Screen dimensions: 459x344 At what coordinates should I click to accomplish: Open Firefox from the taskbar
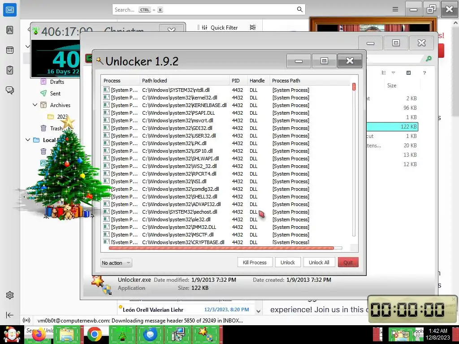point(39,334)
